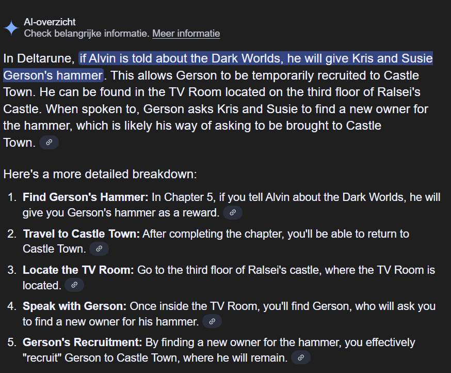
Task: Open source link after "hammer as a reward"
Action: pos(233,212)
